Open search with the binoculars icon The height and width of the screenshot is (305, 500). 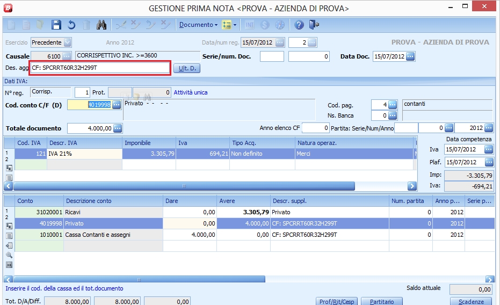click(x=102, y=25)
